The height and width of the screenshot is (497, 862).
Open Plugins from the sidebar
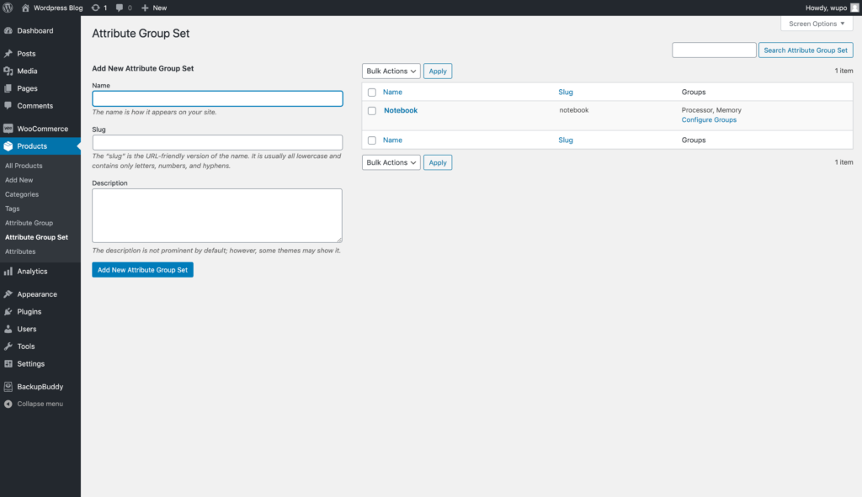pos(29,312)
